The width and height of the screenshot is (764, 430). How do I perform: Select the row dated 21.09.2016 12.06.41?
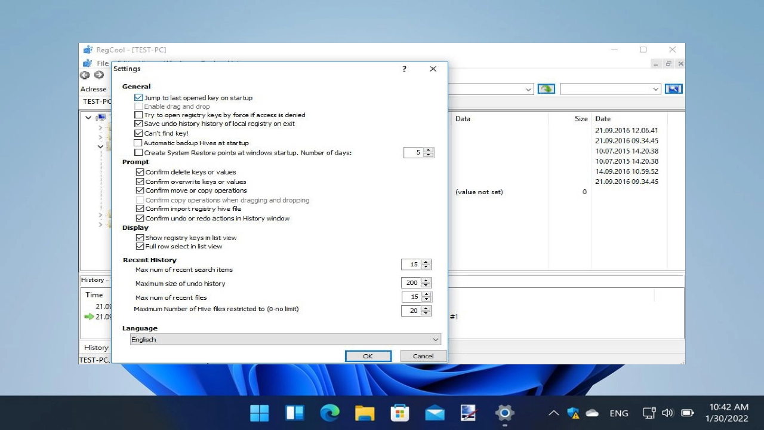pos(626,130)
